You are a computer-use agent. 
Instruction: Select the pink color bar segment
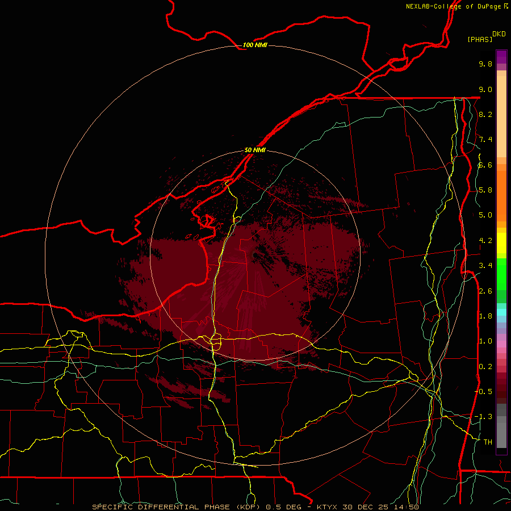coord(501,344)
